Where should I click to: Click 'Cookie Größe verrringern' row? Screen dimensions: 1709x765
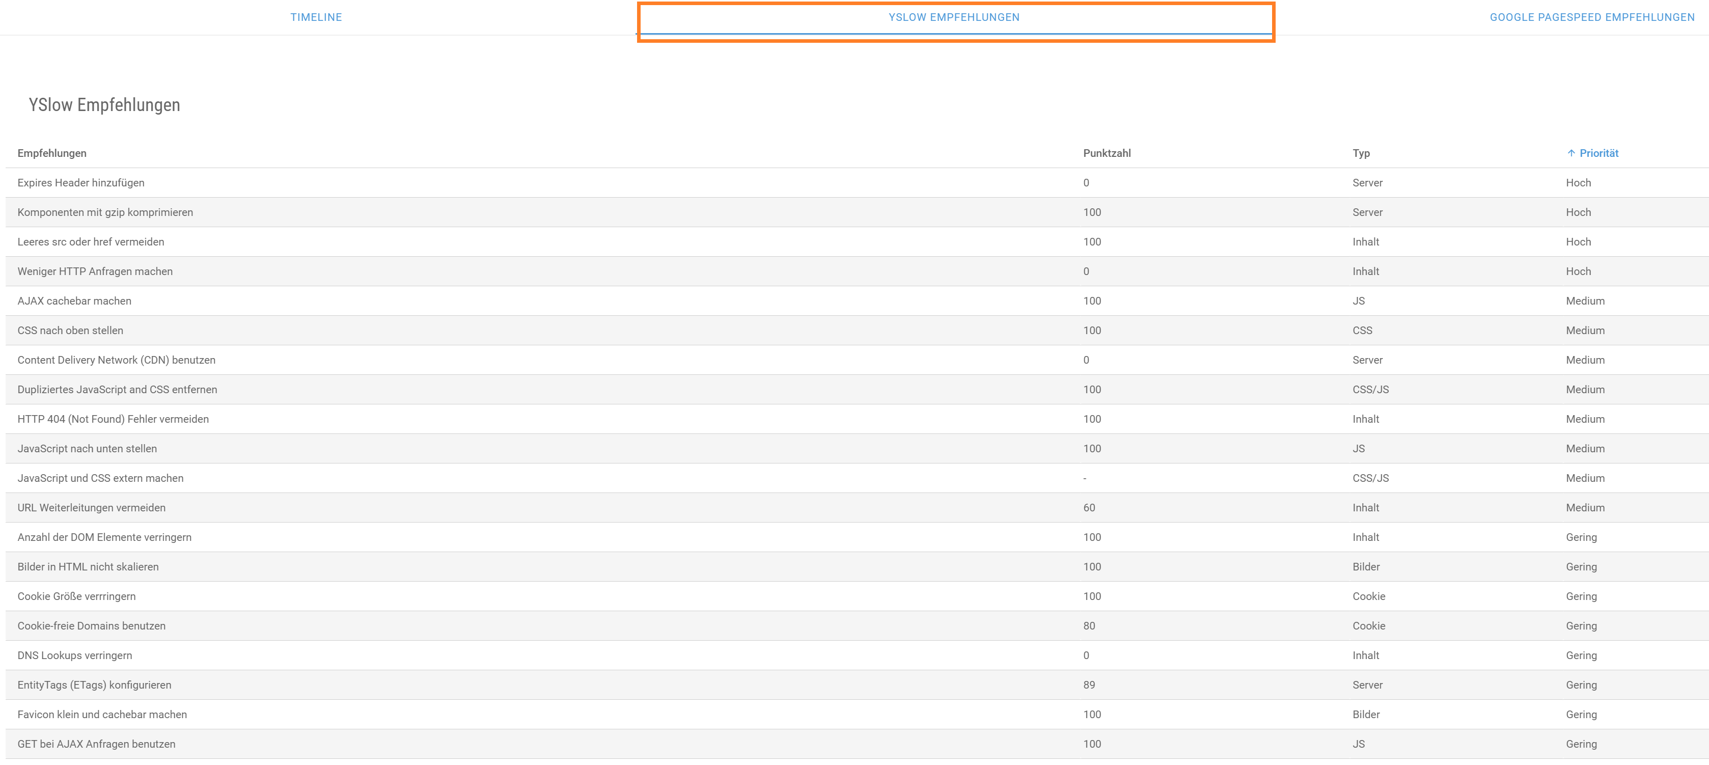[x=857, y=596]
